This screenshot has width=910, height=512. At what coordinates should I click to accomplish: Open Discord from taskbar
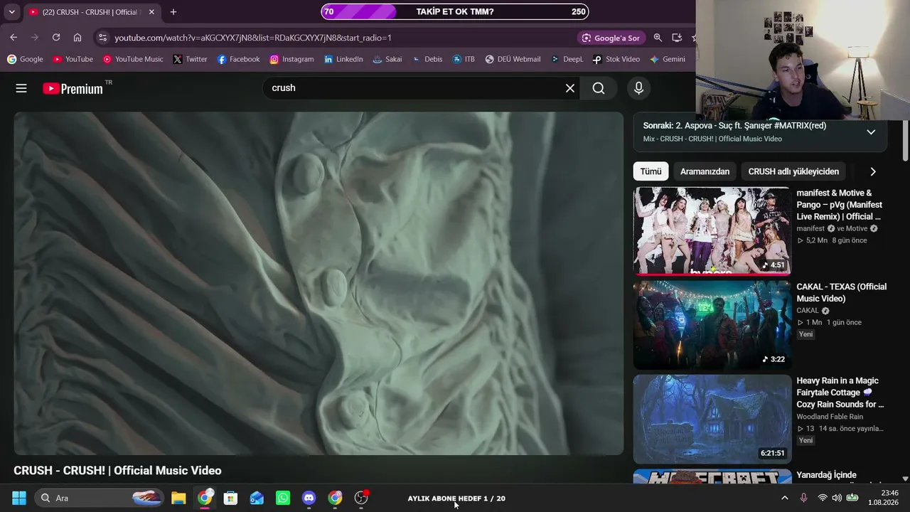309,498
